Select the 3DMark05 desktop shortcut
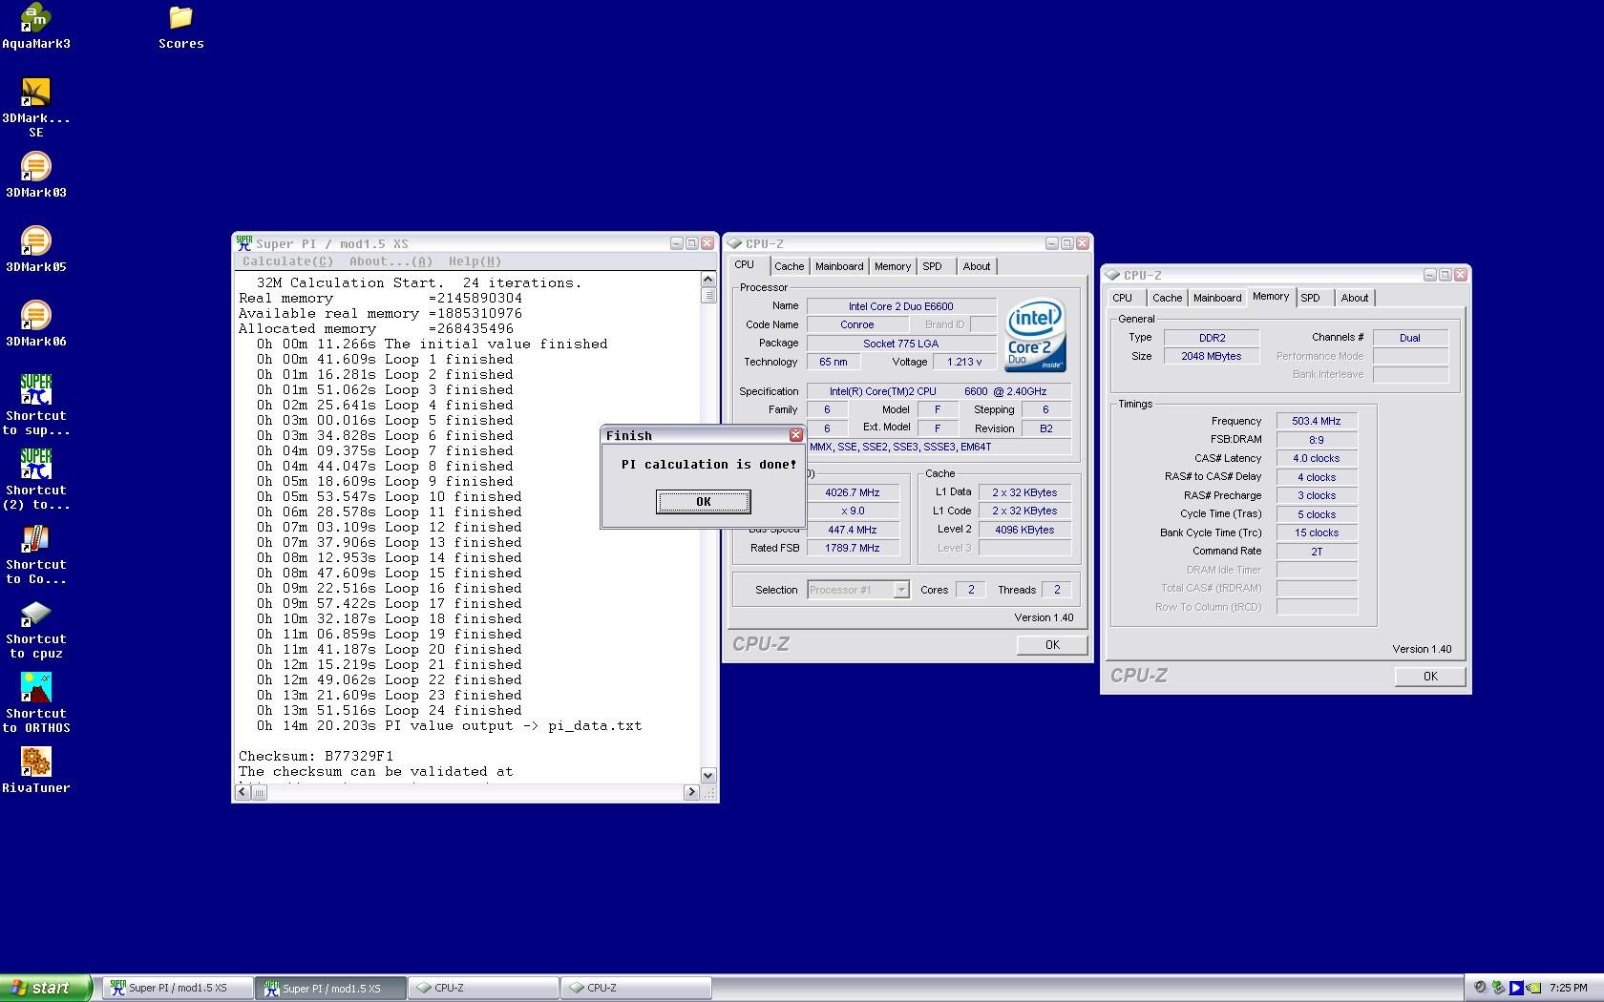The width and height of the screenshot is (1604, 1002). (35, 249)
